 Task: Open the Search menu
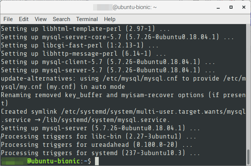click(x=61, y=19)
